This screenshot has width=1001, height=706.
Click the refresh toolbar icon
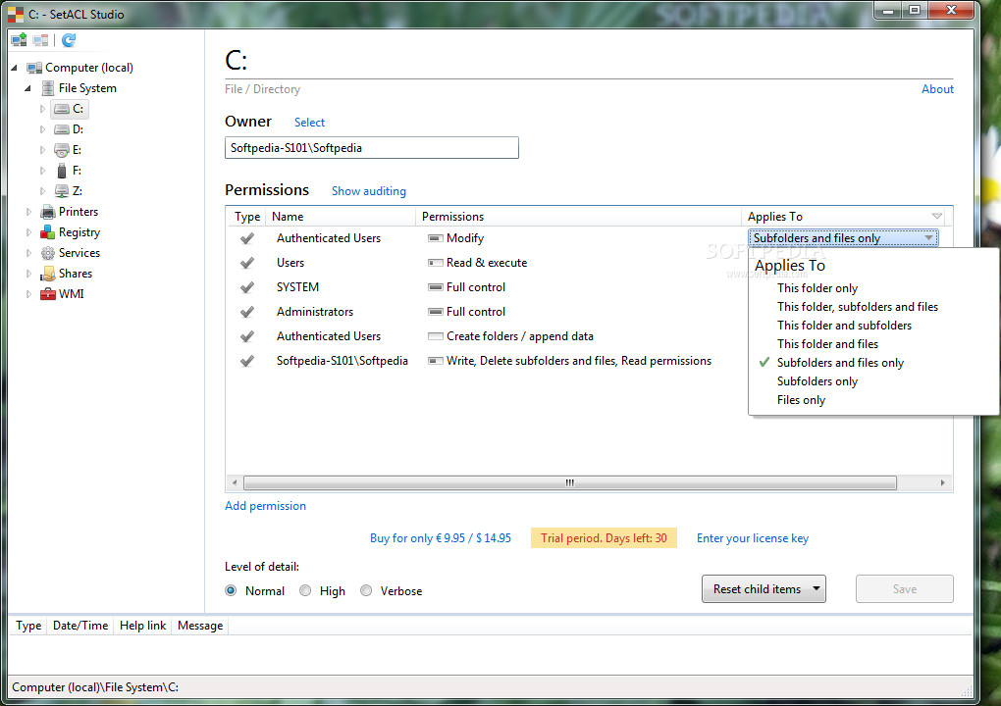(69, 40)
